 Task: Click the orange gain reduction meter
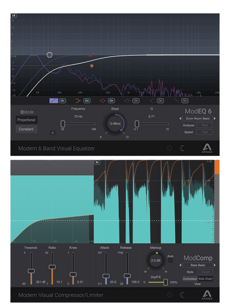[217, 167]
